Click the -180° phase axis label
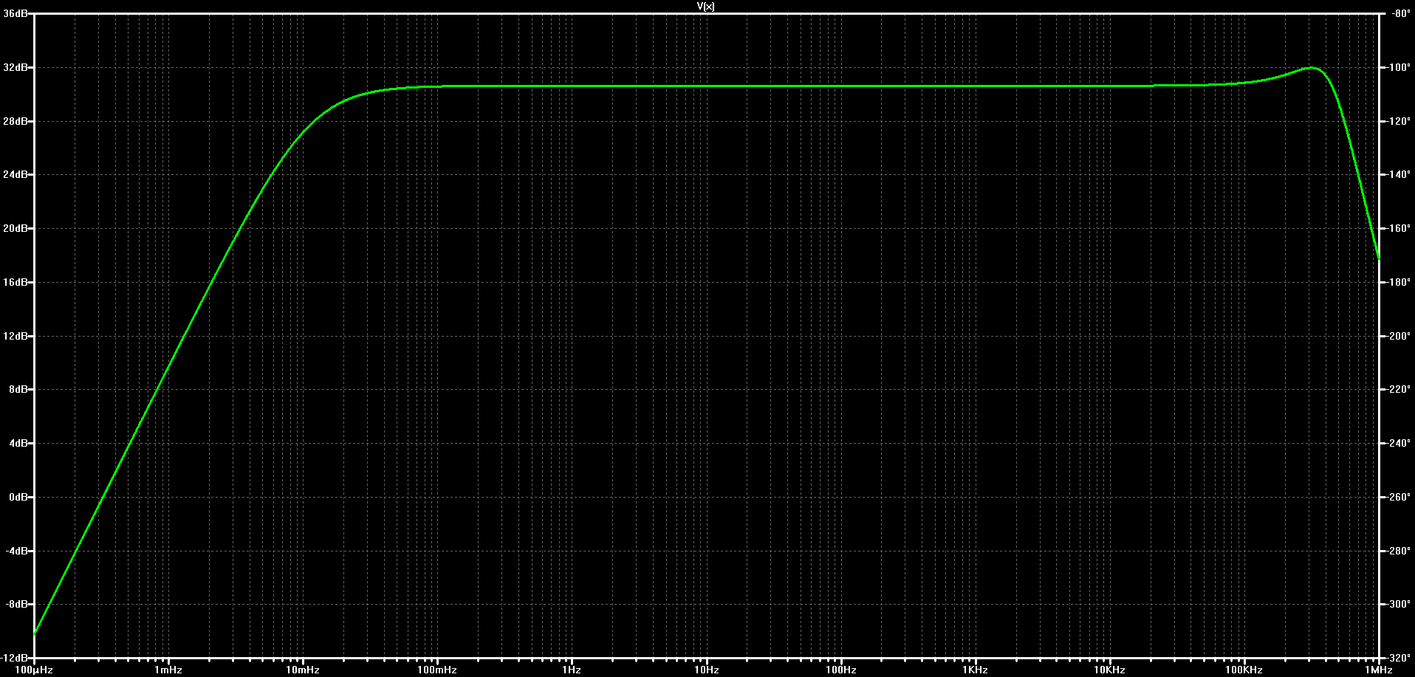Viewport: 1415px width, 677px height. (x=1399, y=282)
